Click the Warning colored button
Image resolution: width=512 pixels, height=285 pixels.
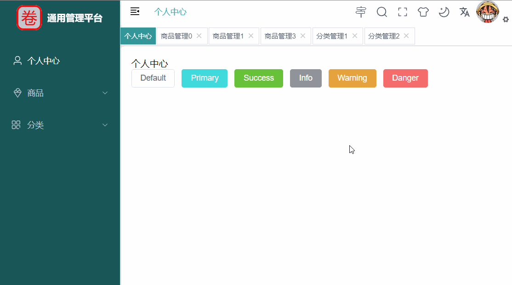point(352,78)
